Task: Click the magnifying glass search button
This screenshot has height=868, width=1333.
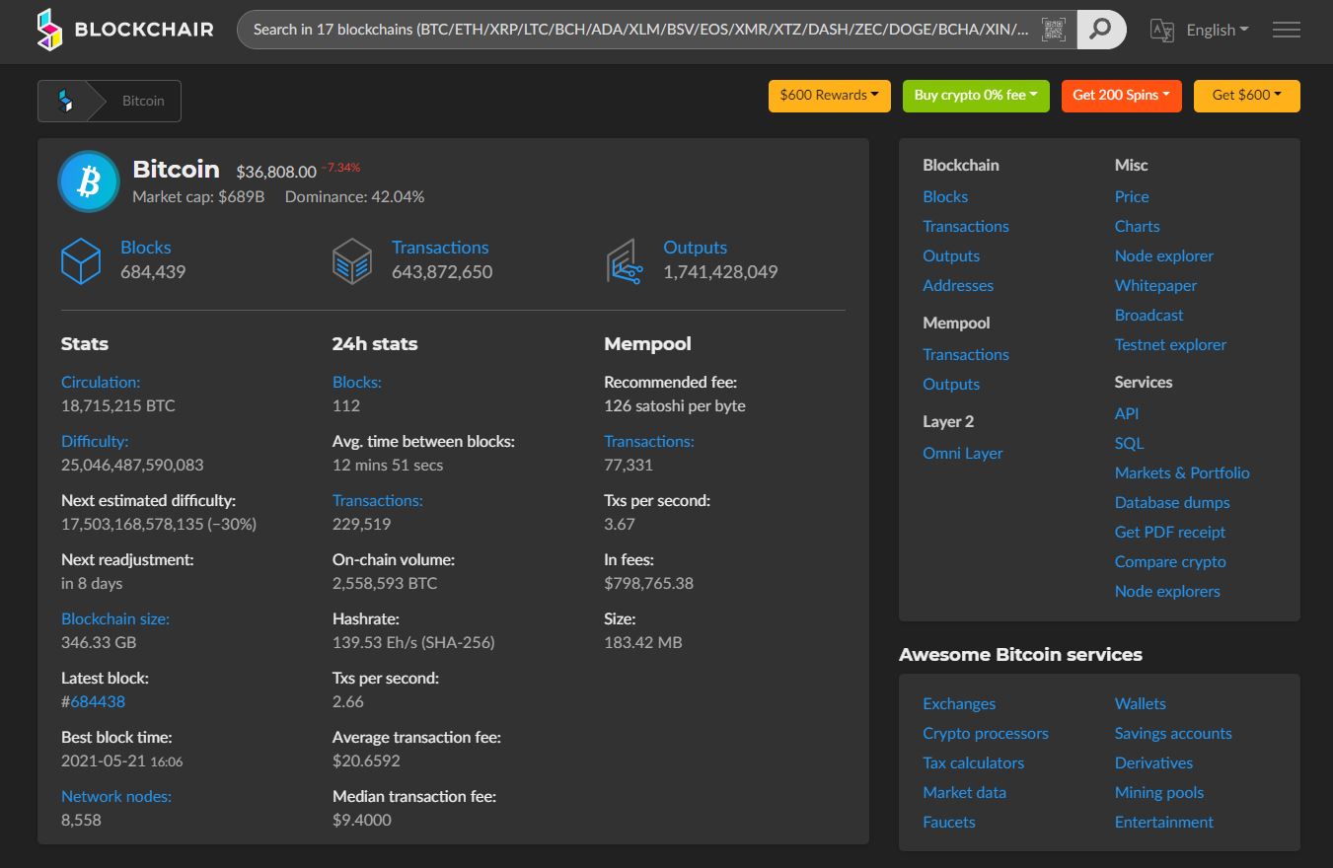Action: point(1100,30)
